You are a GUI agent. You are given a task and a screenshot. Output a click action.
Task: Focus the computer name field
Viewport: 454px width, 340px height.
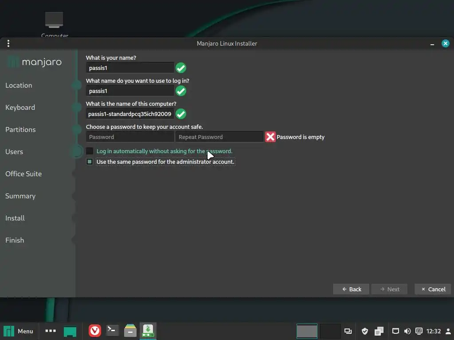tap(130, 114)
